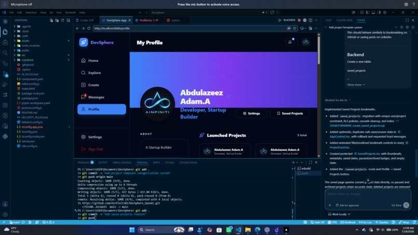Click the Codex follow-up prompt input
This screenshot has width=418, height=235.
[x=368, y=194]
